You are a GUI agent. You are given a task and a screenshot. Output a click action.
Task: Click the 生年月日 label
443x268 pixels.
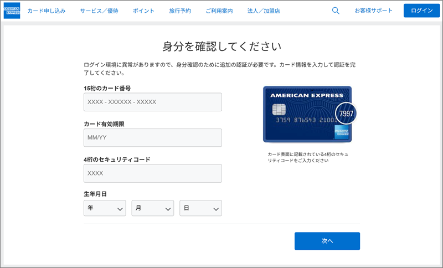tap(95, 194)
